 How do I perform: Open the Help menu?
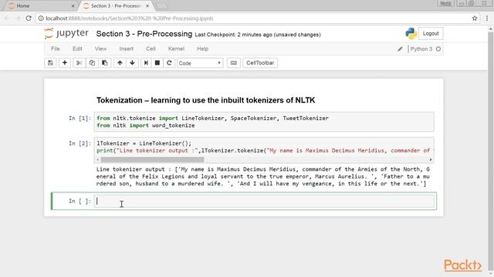(x=202, y=48)
